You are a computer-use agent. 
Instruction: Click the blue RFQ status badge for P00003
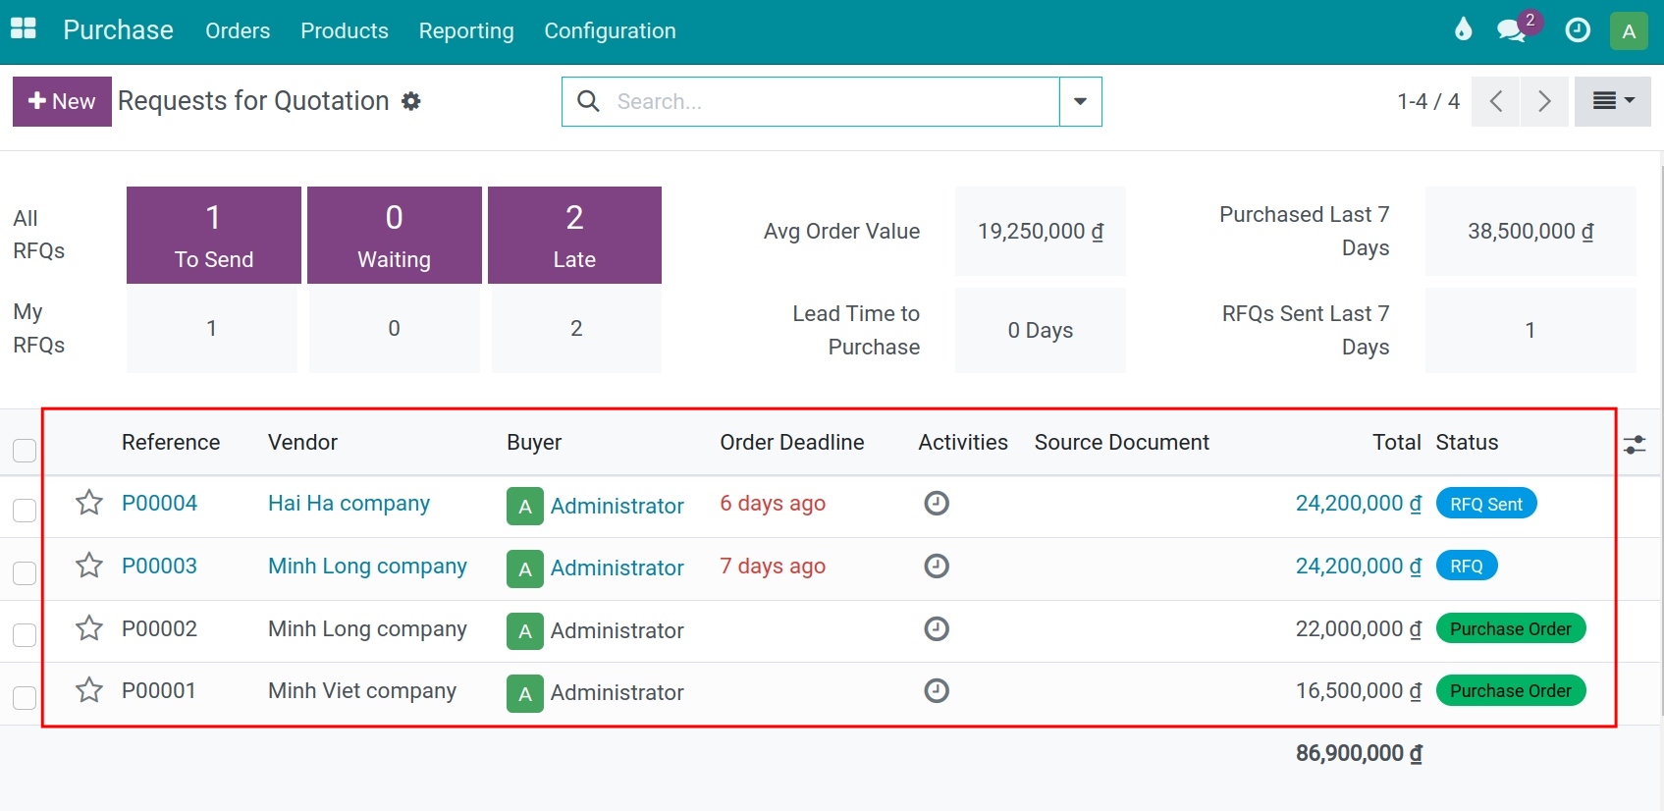[1467, 567]
